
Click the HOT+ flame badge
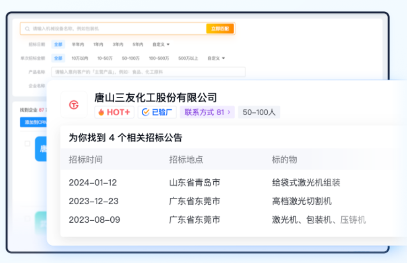coord(114,112)
